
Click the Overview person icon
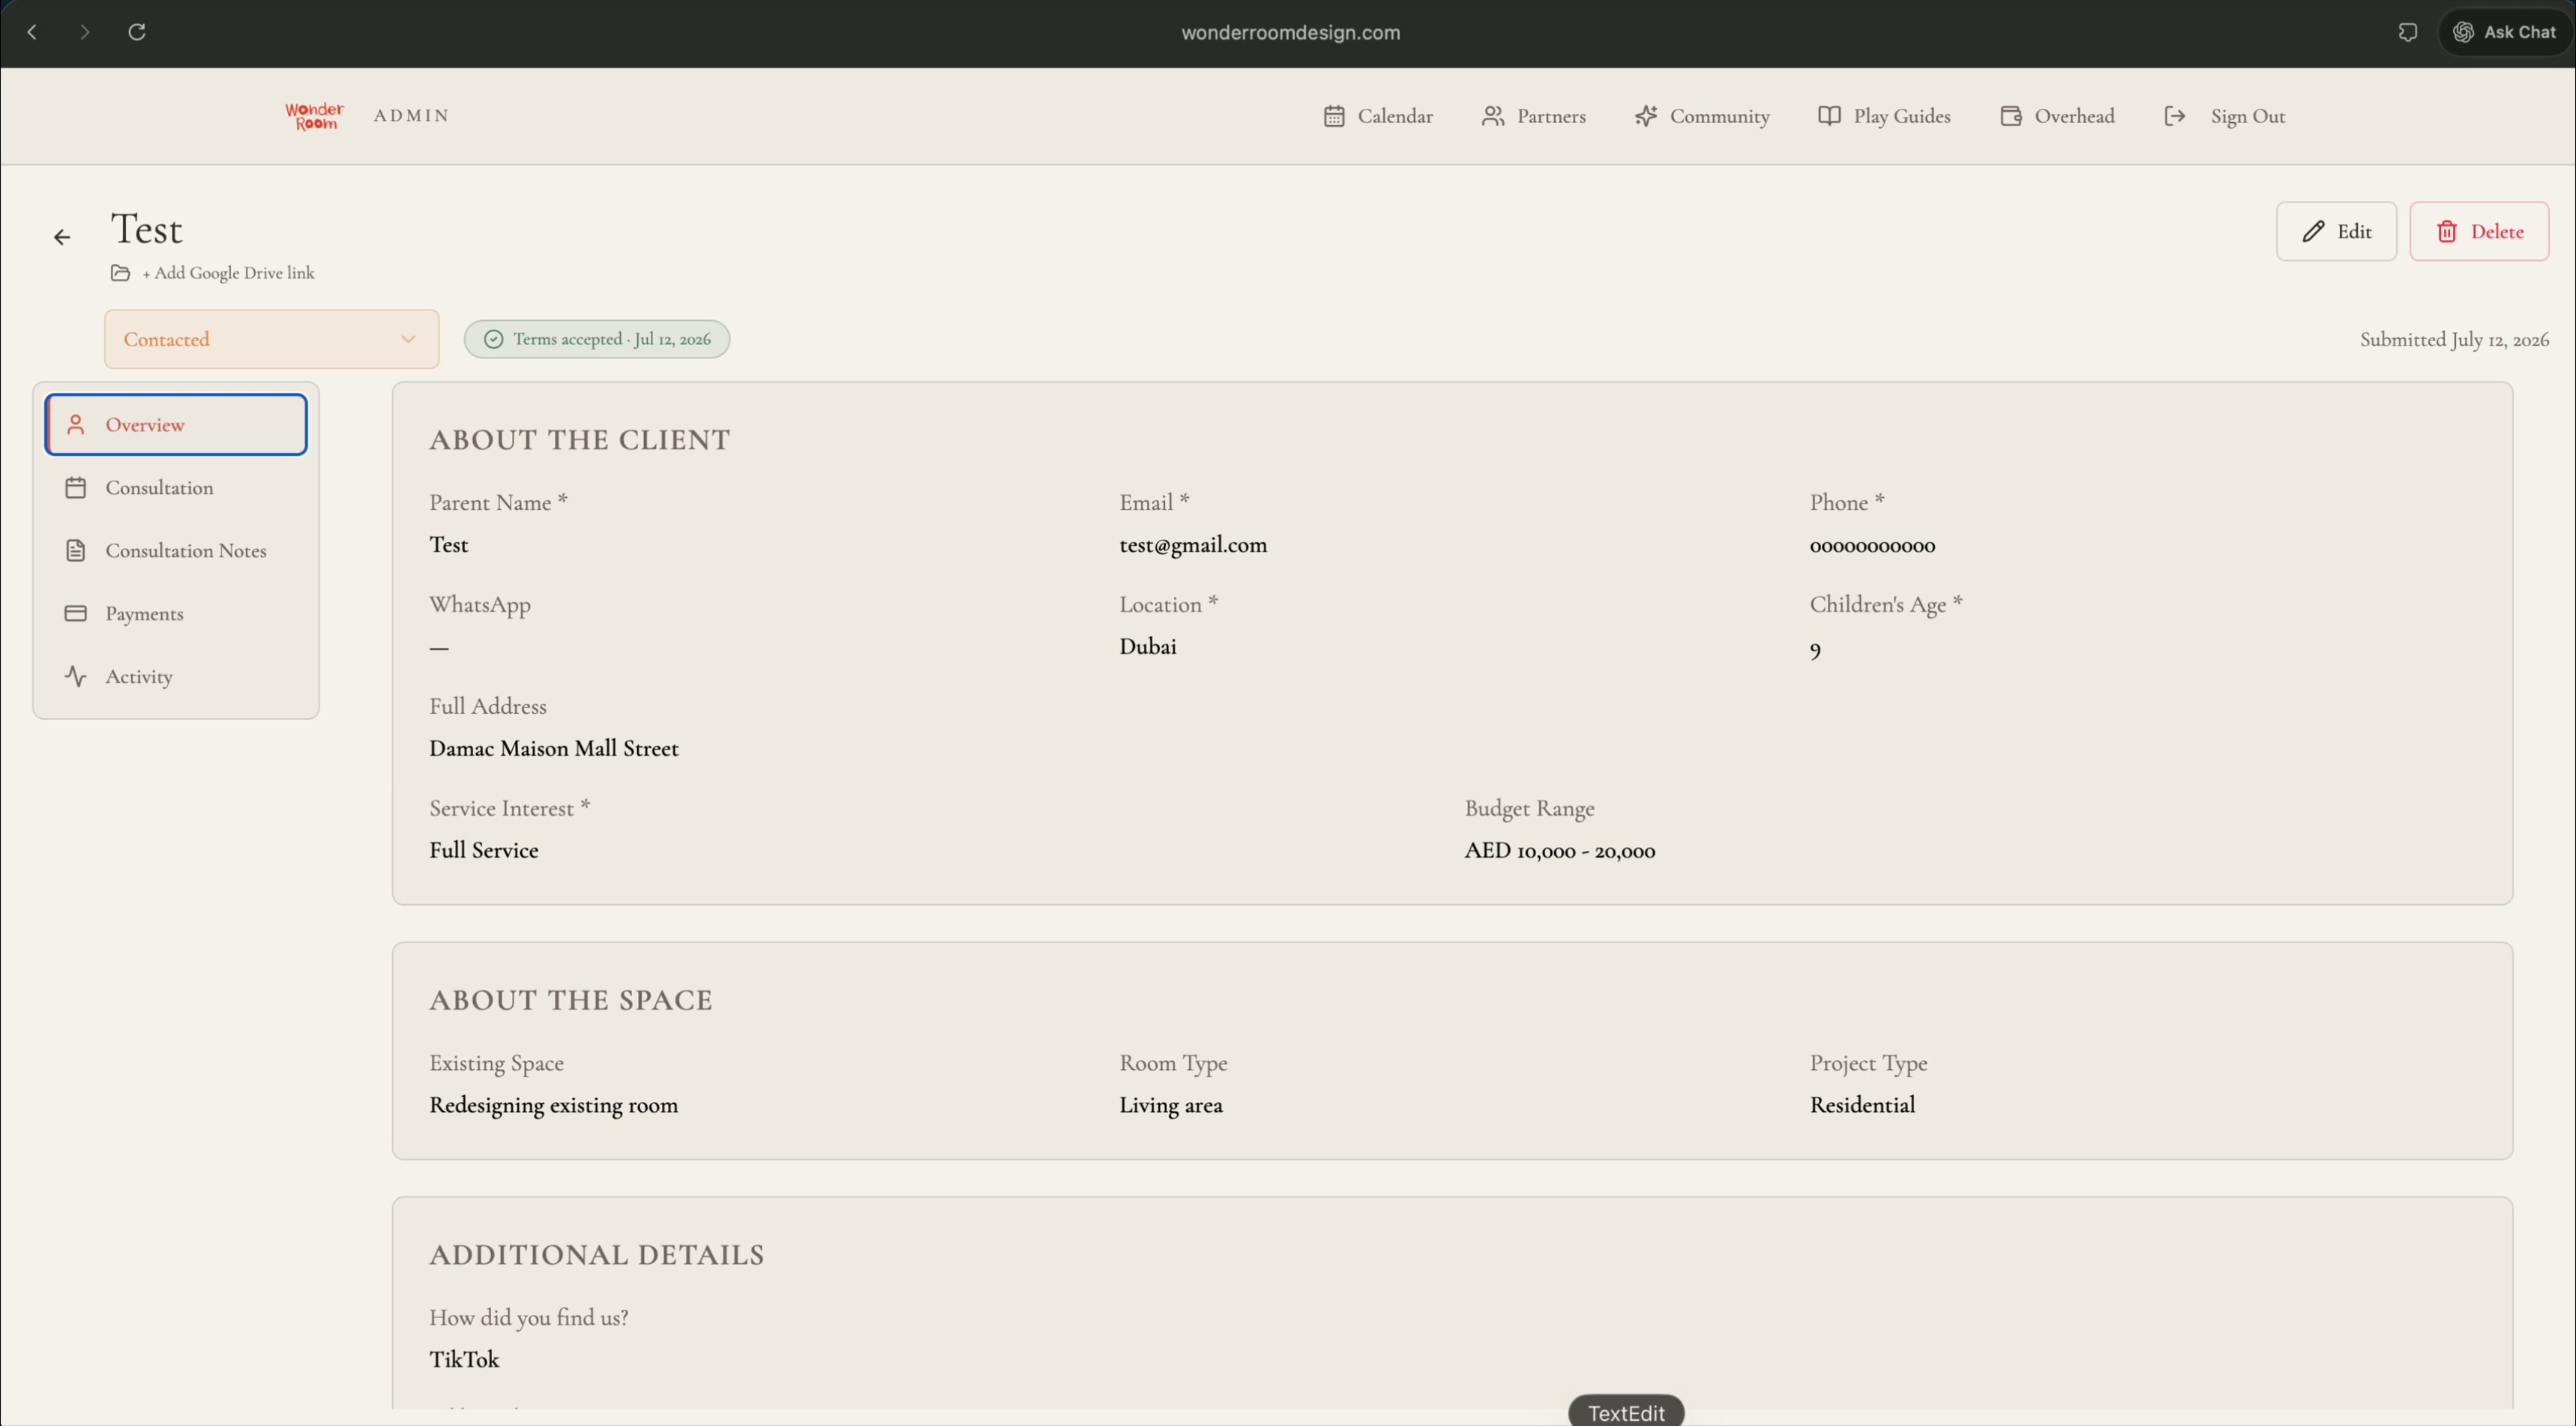coord(76,425)
